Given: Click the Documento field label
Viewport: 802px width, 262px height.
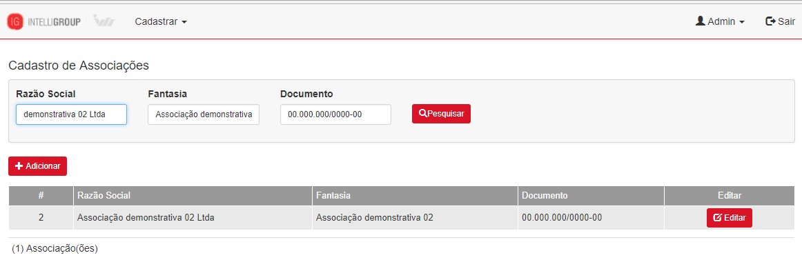Looking at the screenshot, I should click(x=307, y=94).
